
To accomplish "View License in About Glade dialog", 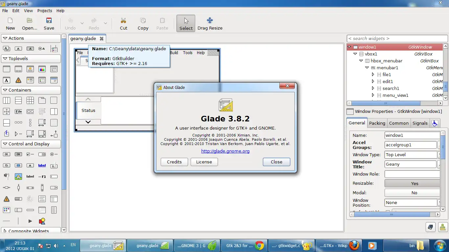I will pyautogui.click(x=204, y=162).
